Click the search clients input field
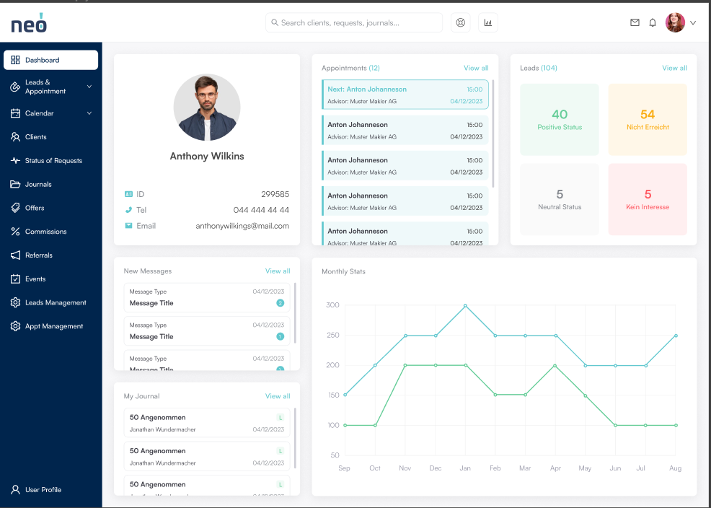Viewport: 711px width, 508px height. pyautogui.click(x=354, y=22)
